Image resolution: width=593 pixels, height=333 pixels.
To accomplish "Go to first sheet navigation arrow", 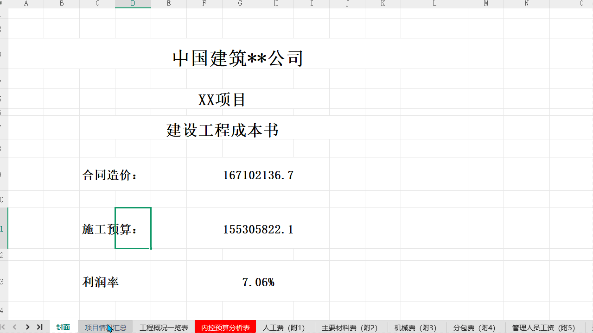I will tap(3, 327).
